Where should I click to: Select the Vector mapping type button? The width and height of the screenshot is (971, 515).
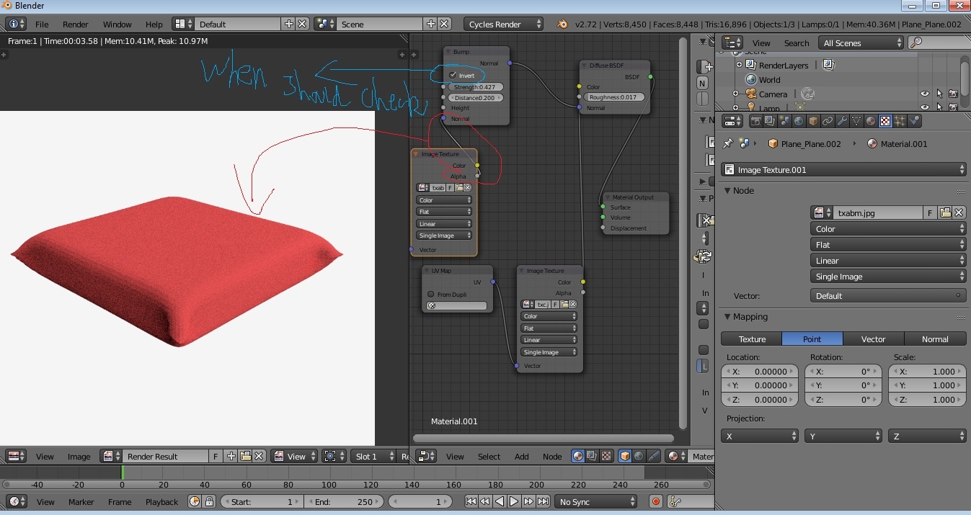[873, 339]
